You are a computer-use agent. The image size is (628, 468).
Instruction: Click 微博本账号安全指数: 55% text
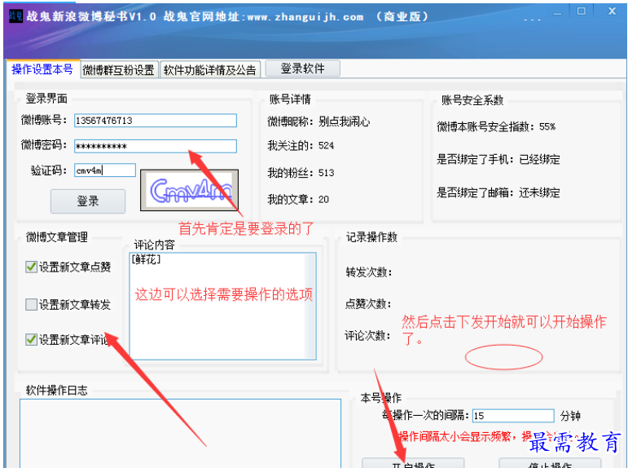point(496,126)
